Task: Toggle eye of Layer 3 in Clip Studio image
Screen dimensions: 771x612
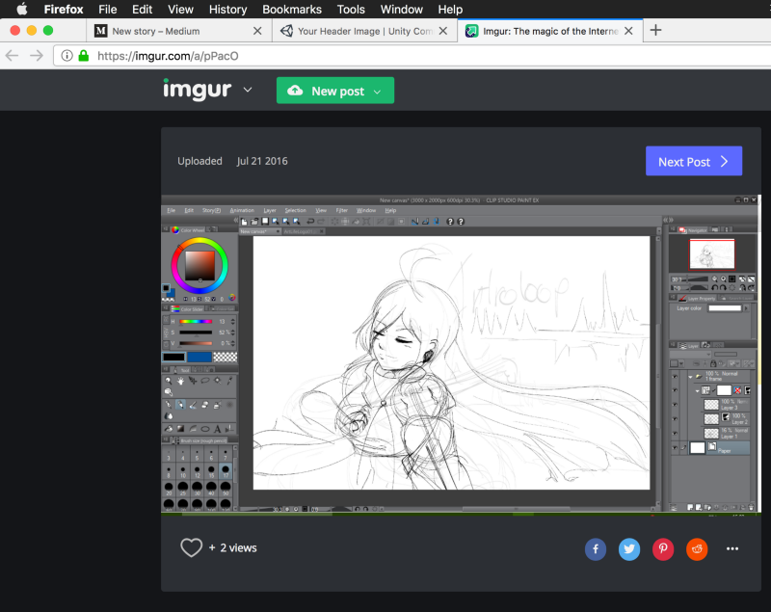Action: coord(675,405)
